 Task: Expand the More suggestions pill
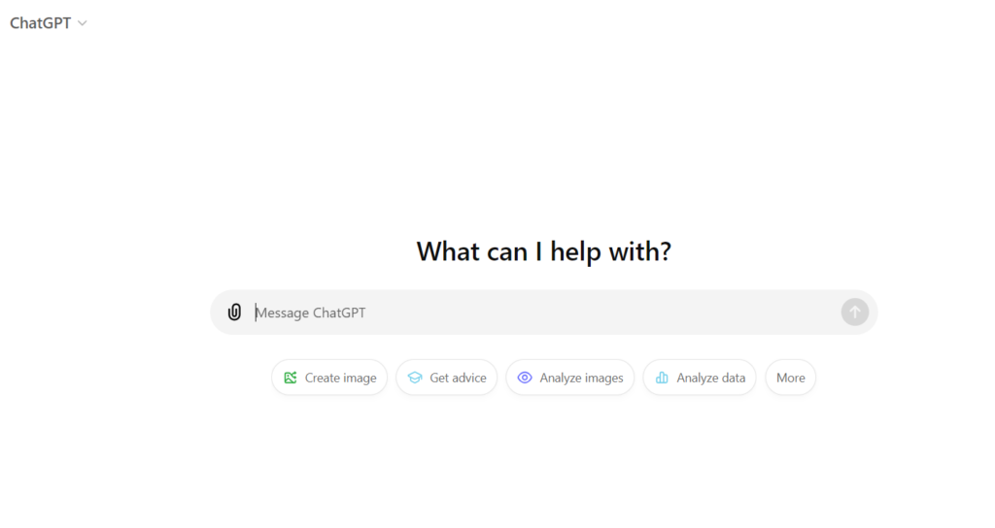790,378
